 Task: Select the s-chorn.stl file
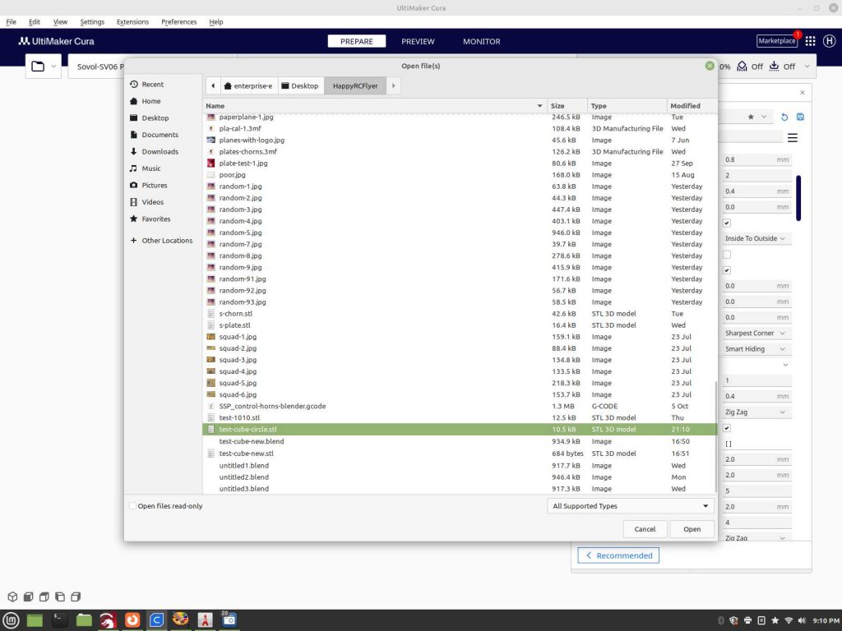pos(459,313)
